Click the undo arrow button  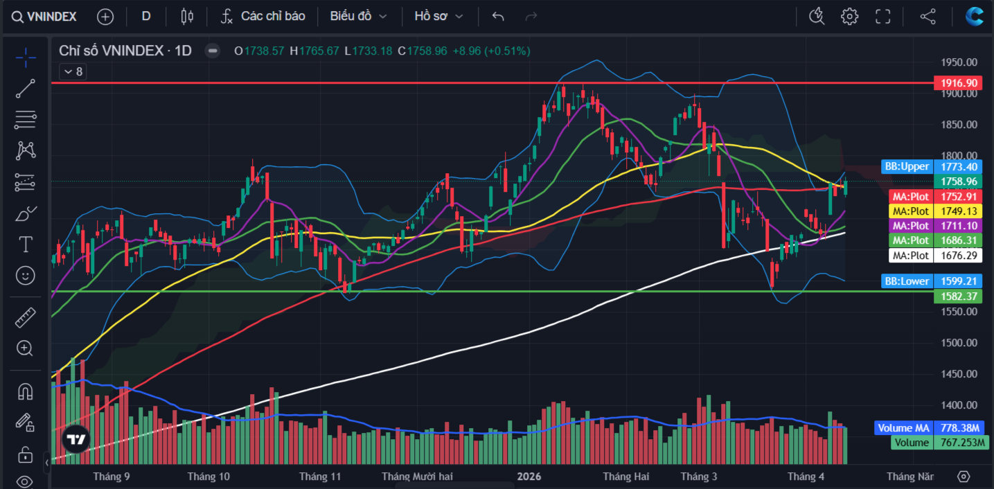(x=498, y=17)
